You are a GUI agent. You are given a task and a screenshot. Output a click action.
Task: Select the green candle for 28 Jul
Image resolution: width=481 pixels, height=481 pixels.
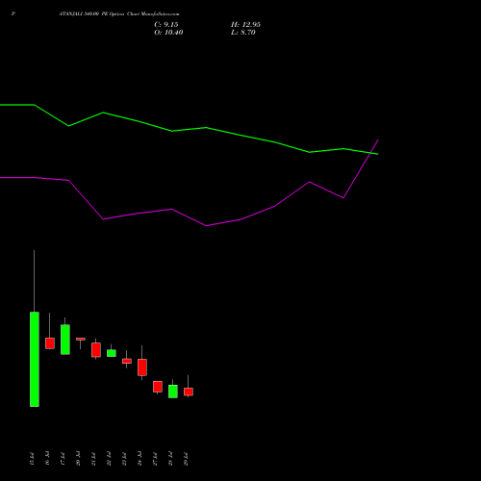(173, 392)
